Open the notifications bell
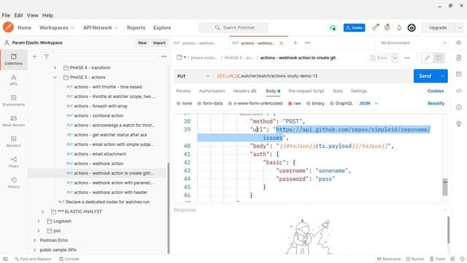Viewport: 467px width, 263px height. (x=399, y=28)
